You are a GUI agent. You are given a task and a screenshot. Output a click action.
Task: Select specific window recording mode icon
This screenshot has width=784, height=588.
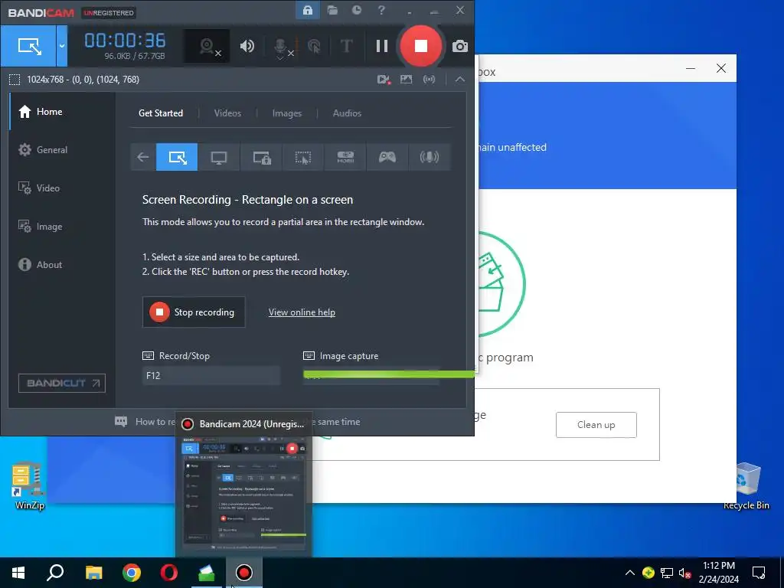(261, 157)
